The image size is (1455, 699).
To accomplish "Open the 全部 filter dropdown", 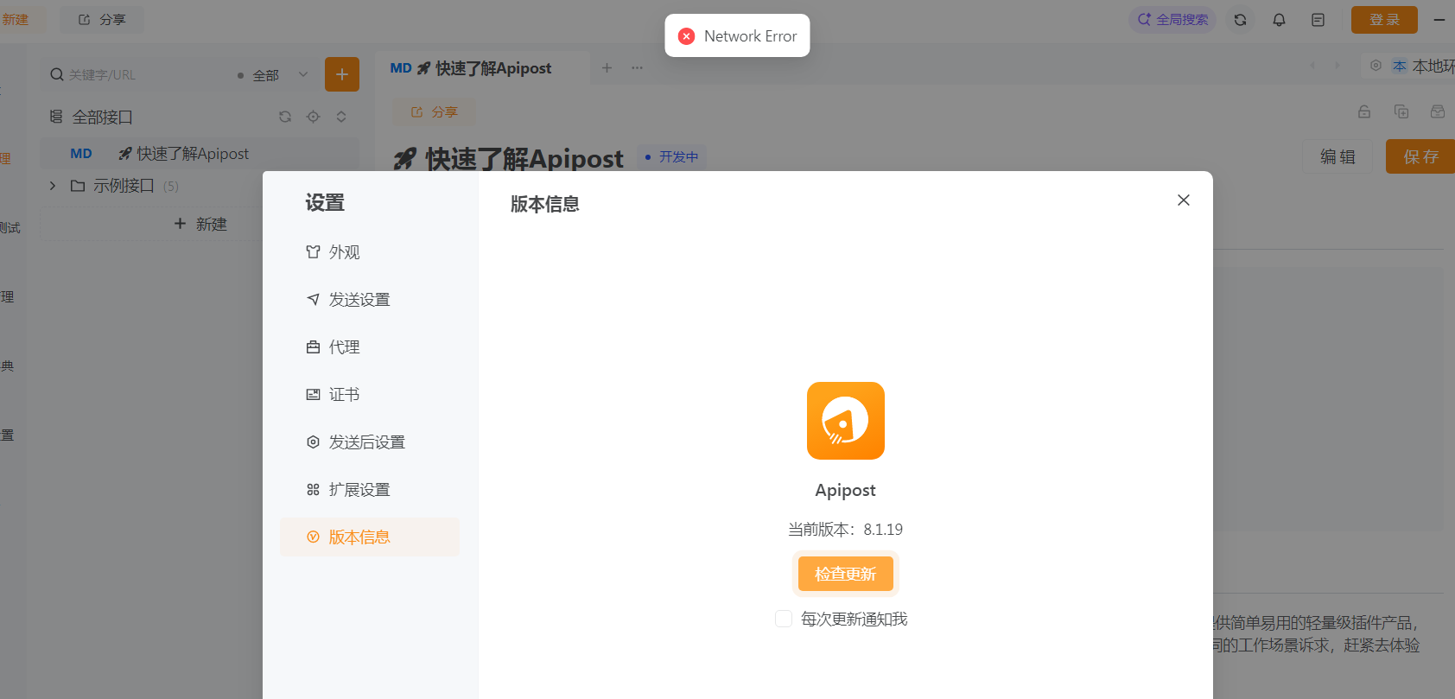I will [274, 75].
